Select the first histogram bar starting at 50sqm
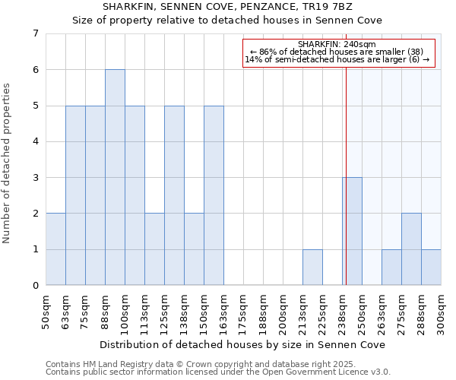 [x=55, y=249]
